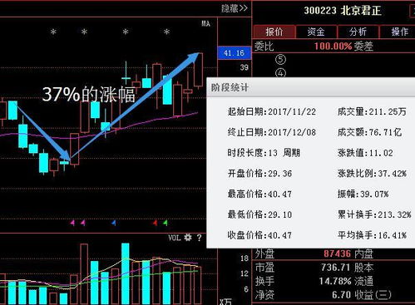Collapse panel using 隐藏>> button
The height and width of the screenshot is (305, 415).
235,8
